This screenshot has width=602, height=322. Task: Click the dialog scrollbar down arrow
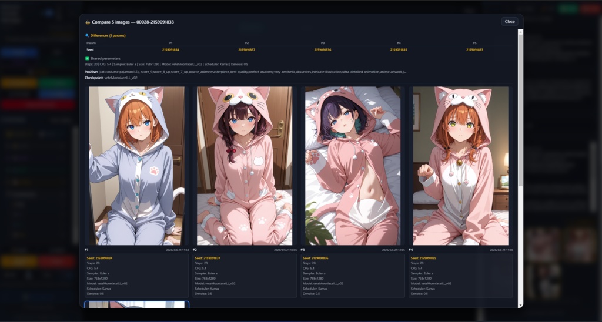(521, 305)
